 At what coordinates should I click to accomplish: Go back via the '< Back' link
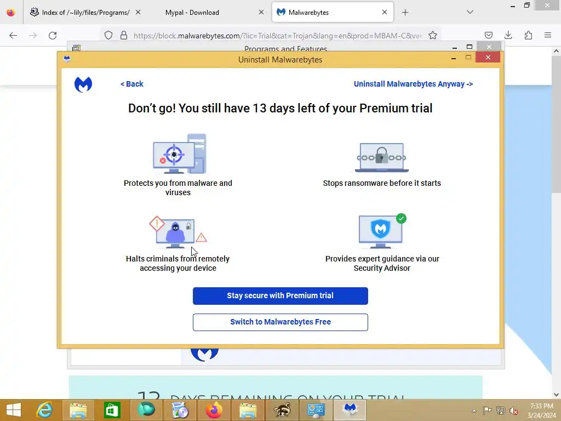tap(131, 84)
